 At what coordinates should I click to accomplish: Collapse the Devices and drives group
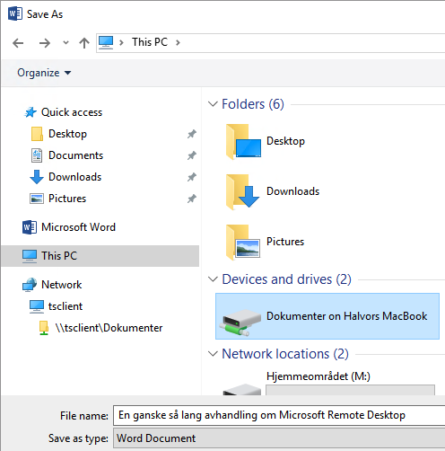[213, 279]
